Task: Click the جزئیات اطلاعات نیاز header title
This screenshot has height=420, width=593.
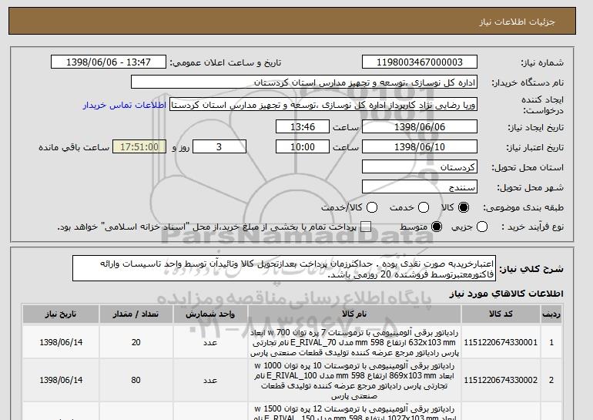Action: pos(517,22)
